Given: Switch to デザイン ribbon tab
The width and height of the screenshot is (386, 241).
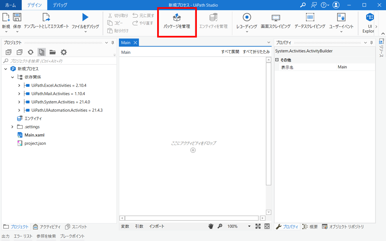Looking at the screenshot, I should pyautogui.click(x=34, y=5).
